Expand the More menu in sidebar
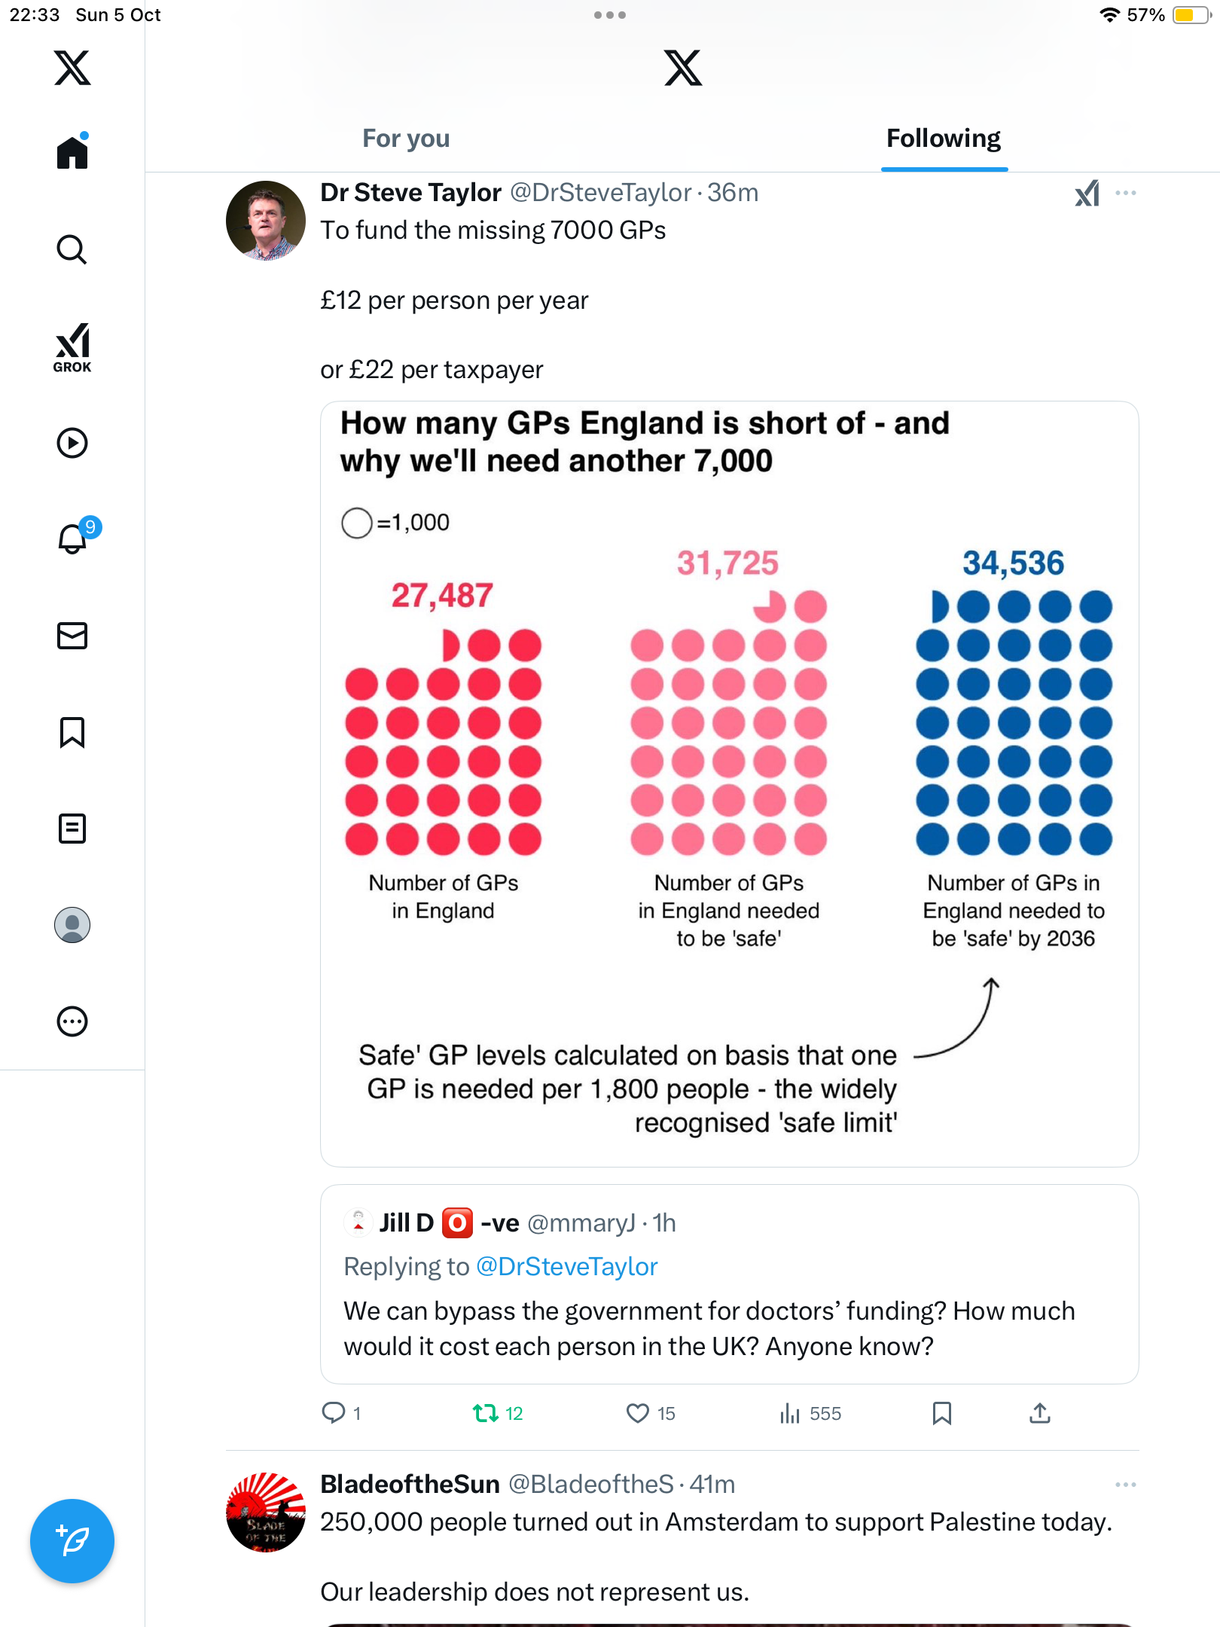 pos(72,1021)
